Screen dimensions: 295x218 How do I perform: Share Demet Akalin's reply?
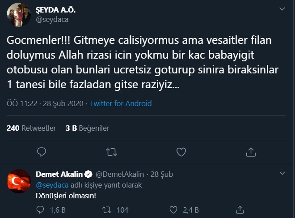point(240,210)
